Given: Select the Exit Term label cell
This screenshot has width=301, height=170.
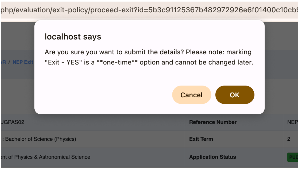Looking at the screenshot, I should 201,139.
